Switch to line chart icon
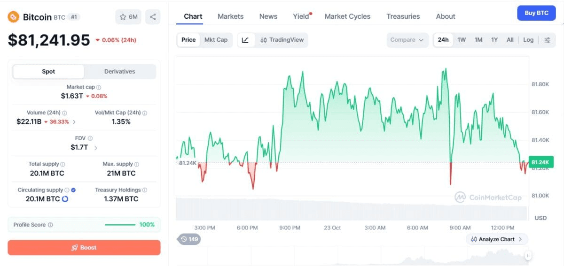This screenshot has width=564, height=266. tap(245, 40)
